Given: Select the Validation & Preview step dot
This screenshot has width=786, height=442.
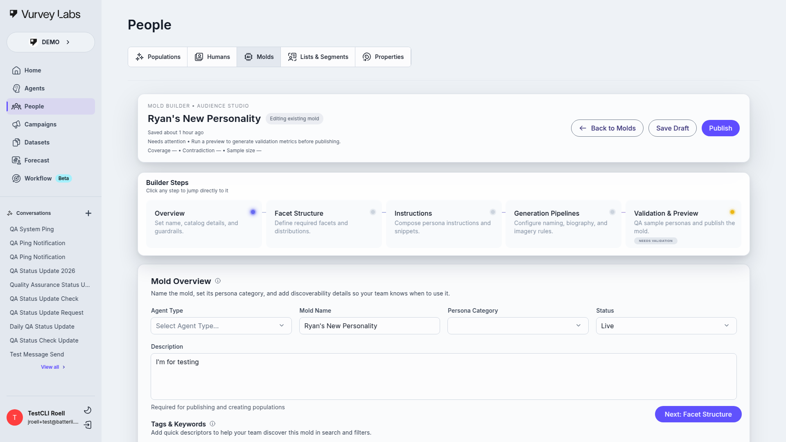Looking at the screenshot, I should tap(732, 212).
